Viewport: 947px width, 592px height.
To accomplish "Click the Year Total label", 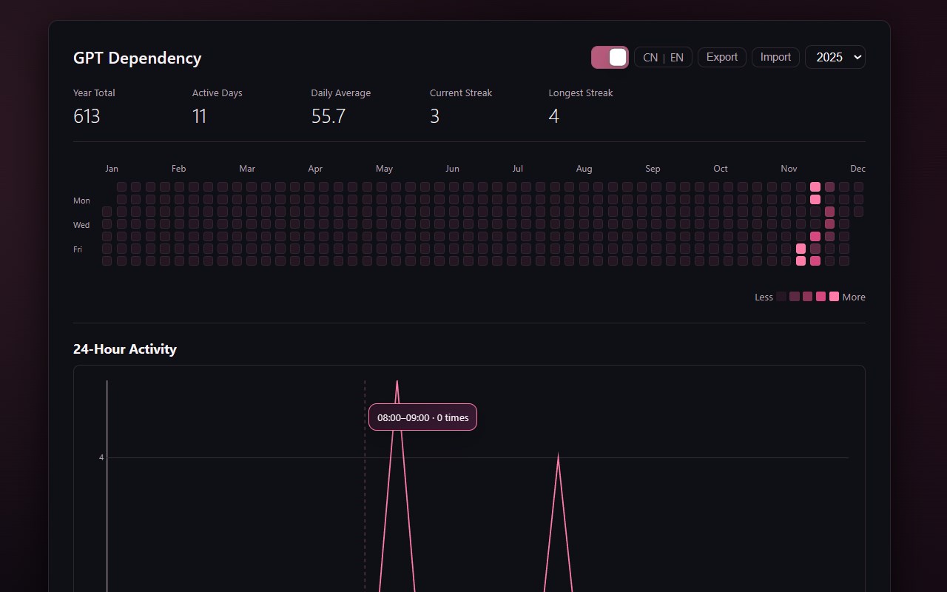I will coord(94,93).
